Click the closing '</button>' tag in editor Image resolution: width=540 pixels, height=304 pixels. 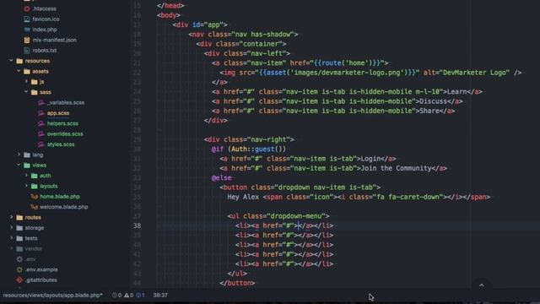tap(237, 283)
